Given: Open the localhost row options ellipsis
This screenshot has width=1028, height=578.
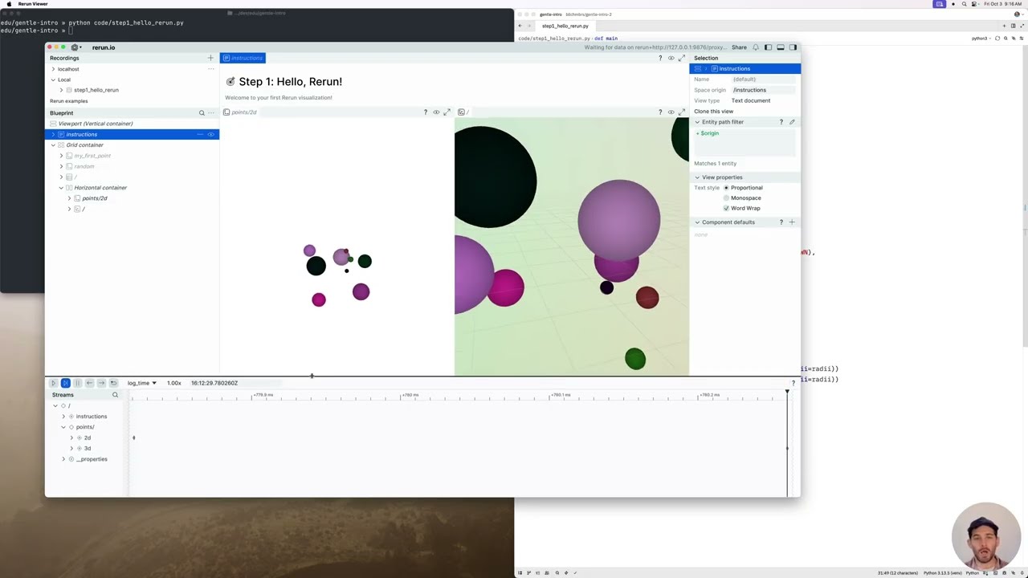Looking at the screenshot, I should coord(211,69).
